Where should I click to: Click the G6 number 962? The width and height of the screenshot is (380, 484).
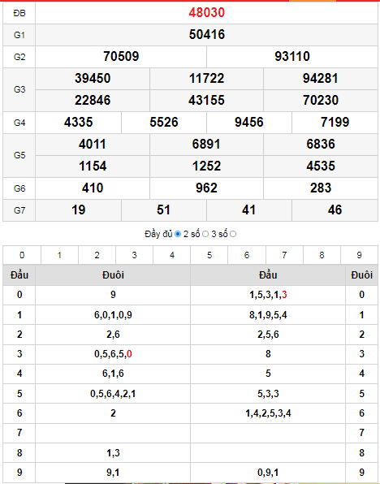tap(206, 188)
